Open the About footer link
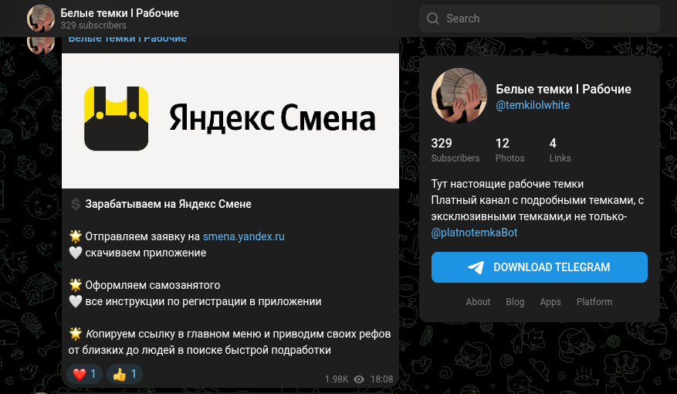 pos(478,301)
